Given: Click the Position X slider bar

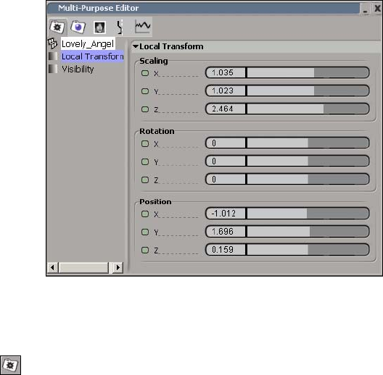Looking at the screenshot, I should click(x=308, y=214).
